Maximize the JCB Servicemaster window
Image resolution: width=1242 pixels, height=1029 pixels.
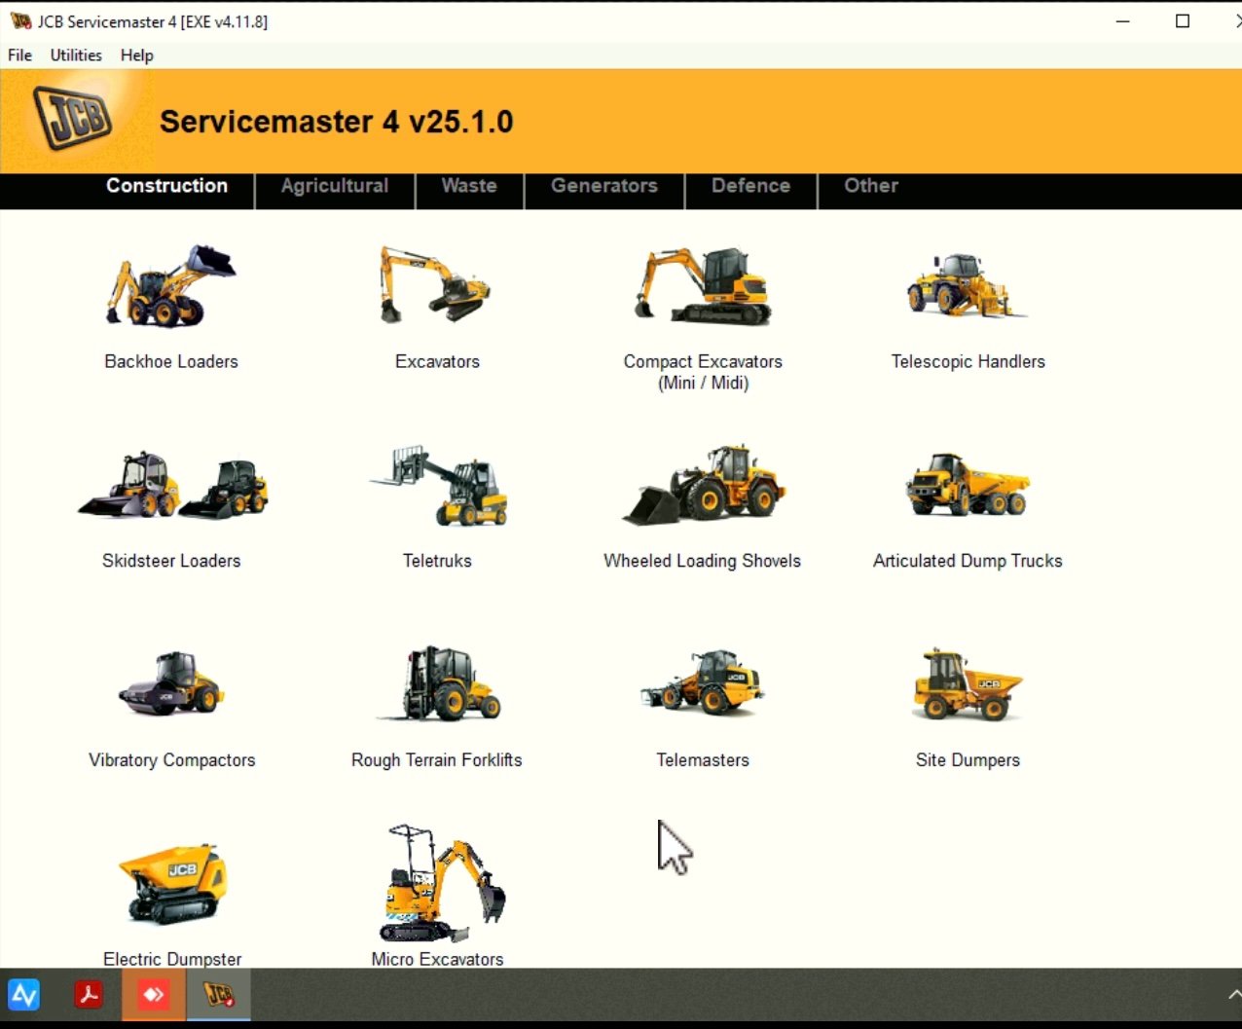[x=1183, y=21]
